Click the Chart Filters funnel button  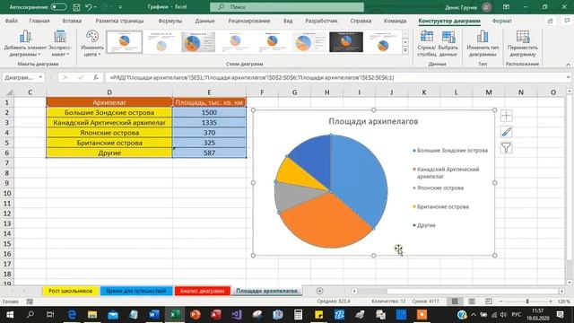point(506,147)
